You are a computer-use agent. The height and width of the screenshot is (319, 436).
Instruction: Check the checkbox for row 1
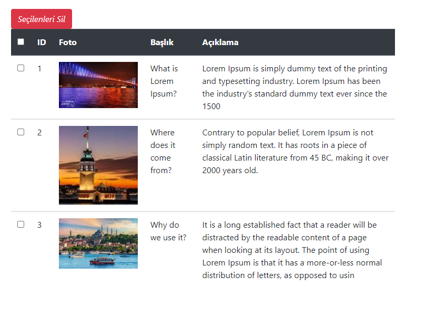(x=21, y=68)
